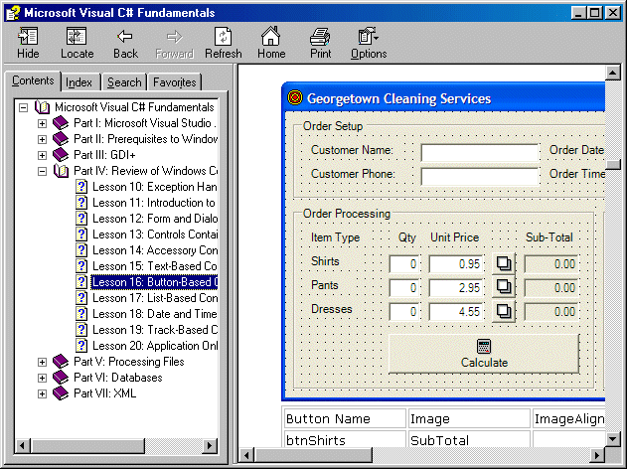This screenshot has width=627, height=469.
Task: Click the purple book icon for Part VI: Databases
Action: click(61, 378)
